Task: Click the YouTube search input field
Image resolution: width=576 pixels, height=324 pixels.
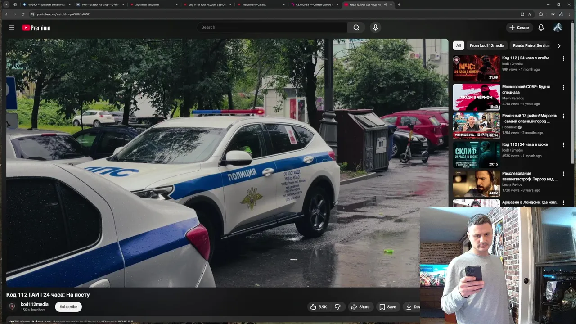Action: click(x=272, y=27)
